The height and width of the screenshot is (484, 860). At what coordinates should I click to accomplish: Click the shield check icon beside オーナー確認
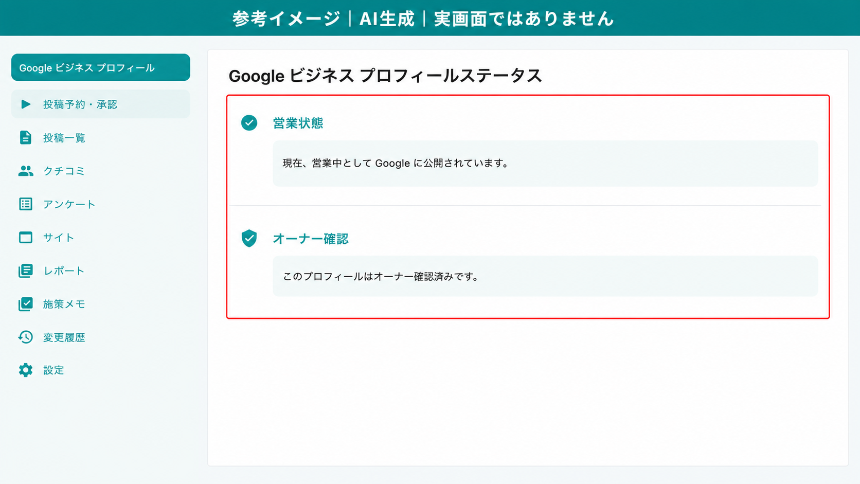point(249,238)
